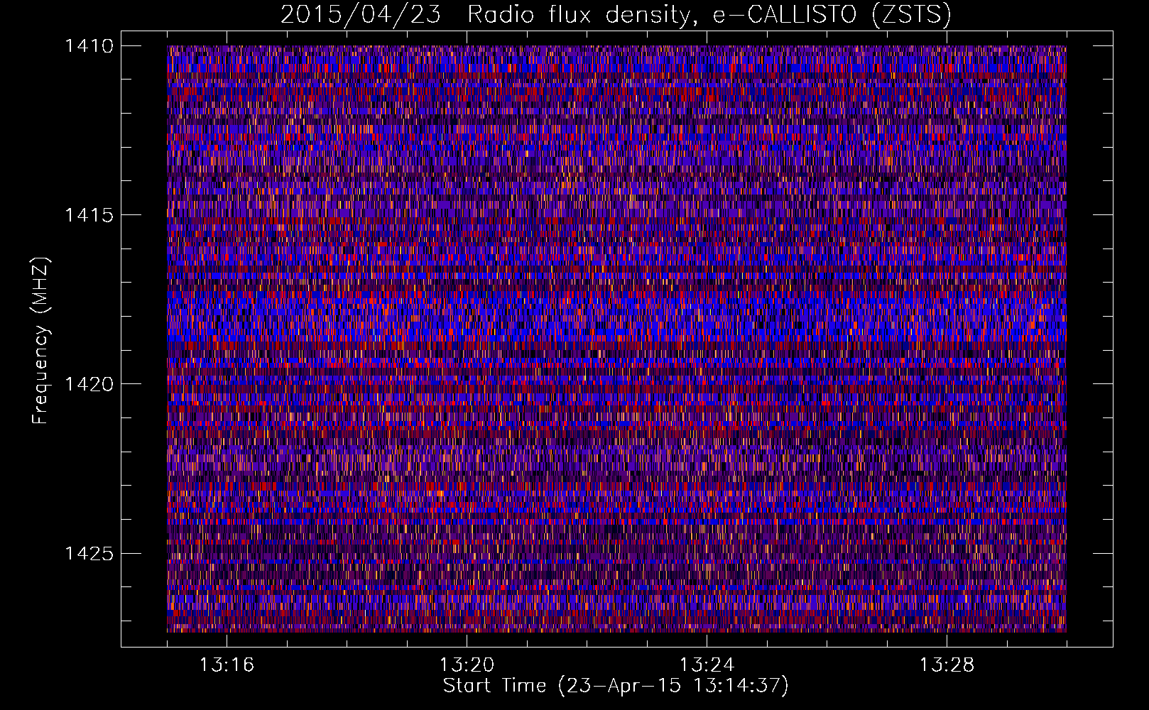
Task: Select the 1410 frequency axis label
Action: point(89,46)
